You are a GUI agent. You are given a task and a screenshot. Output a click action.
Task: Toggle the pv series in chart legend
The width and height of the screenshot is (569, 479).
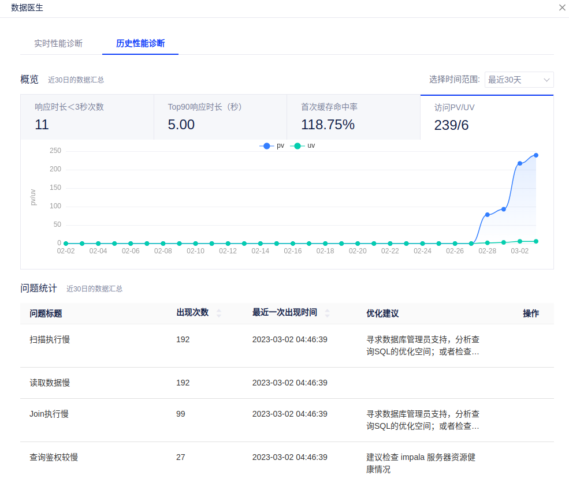272,146
